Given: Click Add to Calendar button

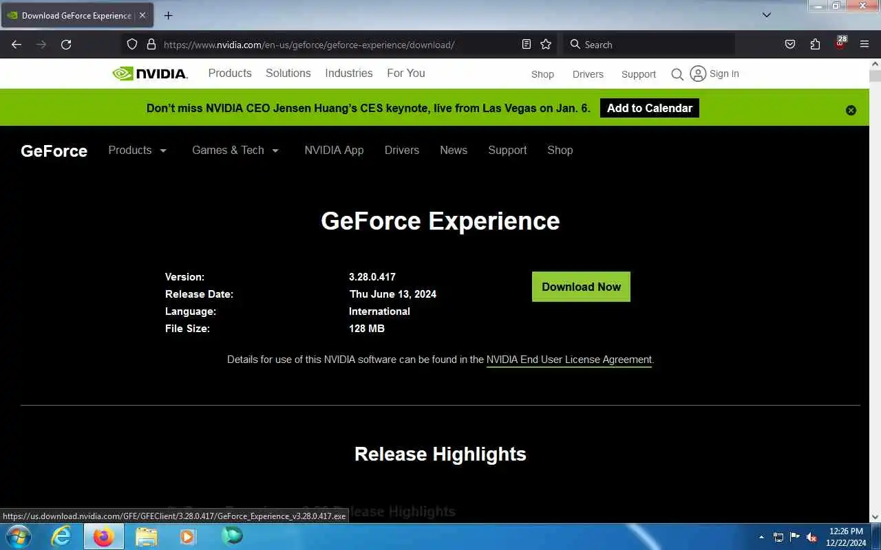Looking at the screenshot, I should [x=650, y=108].
